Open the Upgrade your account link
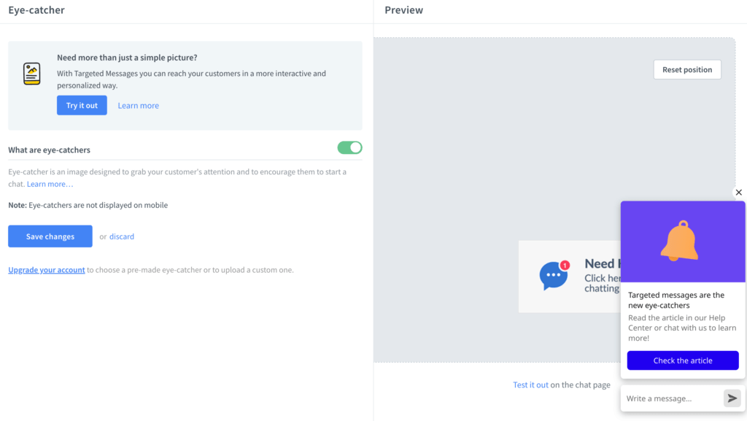Screen dimensions: 747x421 tap(46, 269)
